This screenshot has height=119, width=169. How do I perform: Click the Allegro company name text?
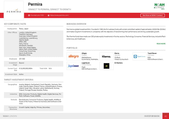(84, 53)
